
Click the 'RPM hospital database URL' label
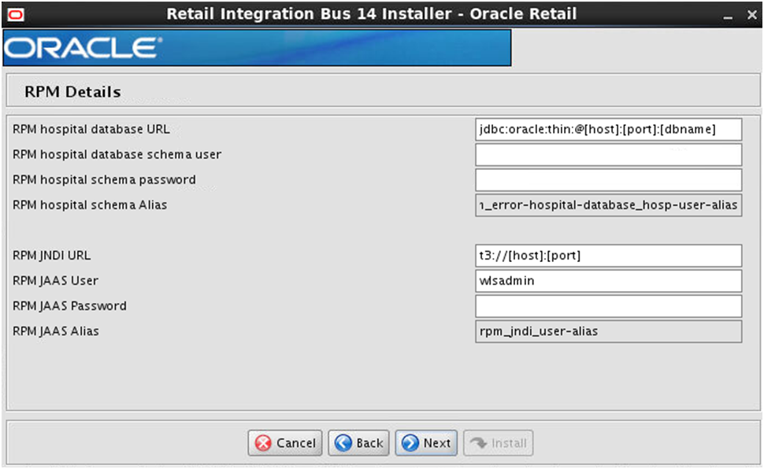tap(91, 129)
